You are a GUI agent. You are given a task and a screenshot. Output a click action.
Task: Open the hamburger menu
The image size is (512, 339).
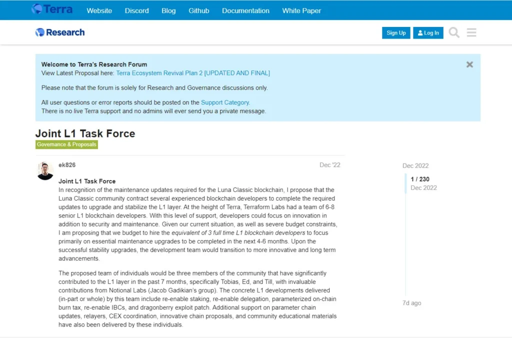[471, 32]
